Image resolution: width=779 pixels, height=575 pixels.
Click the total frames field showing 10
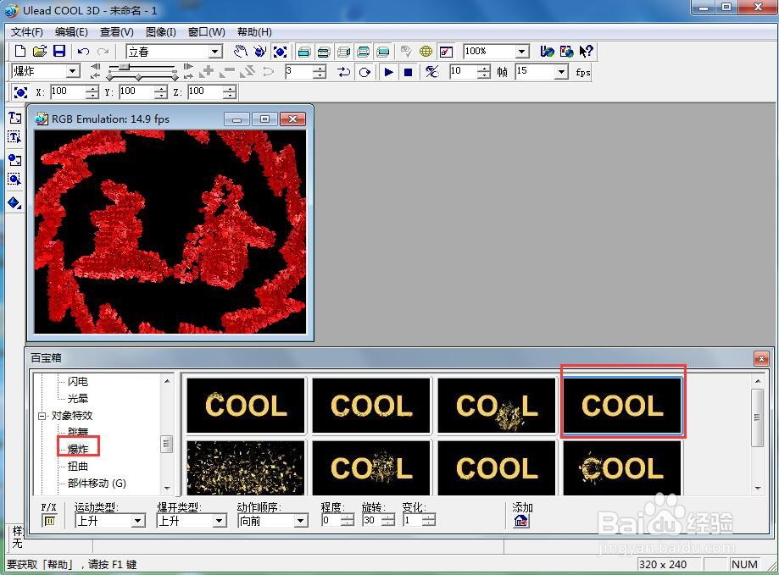tap(463, 71)
